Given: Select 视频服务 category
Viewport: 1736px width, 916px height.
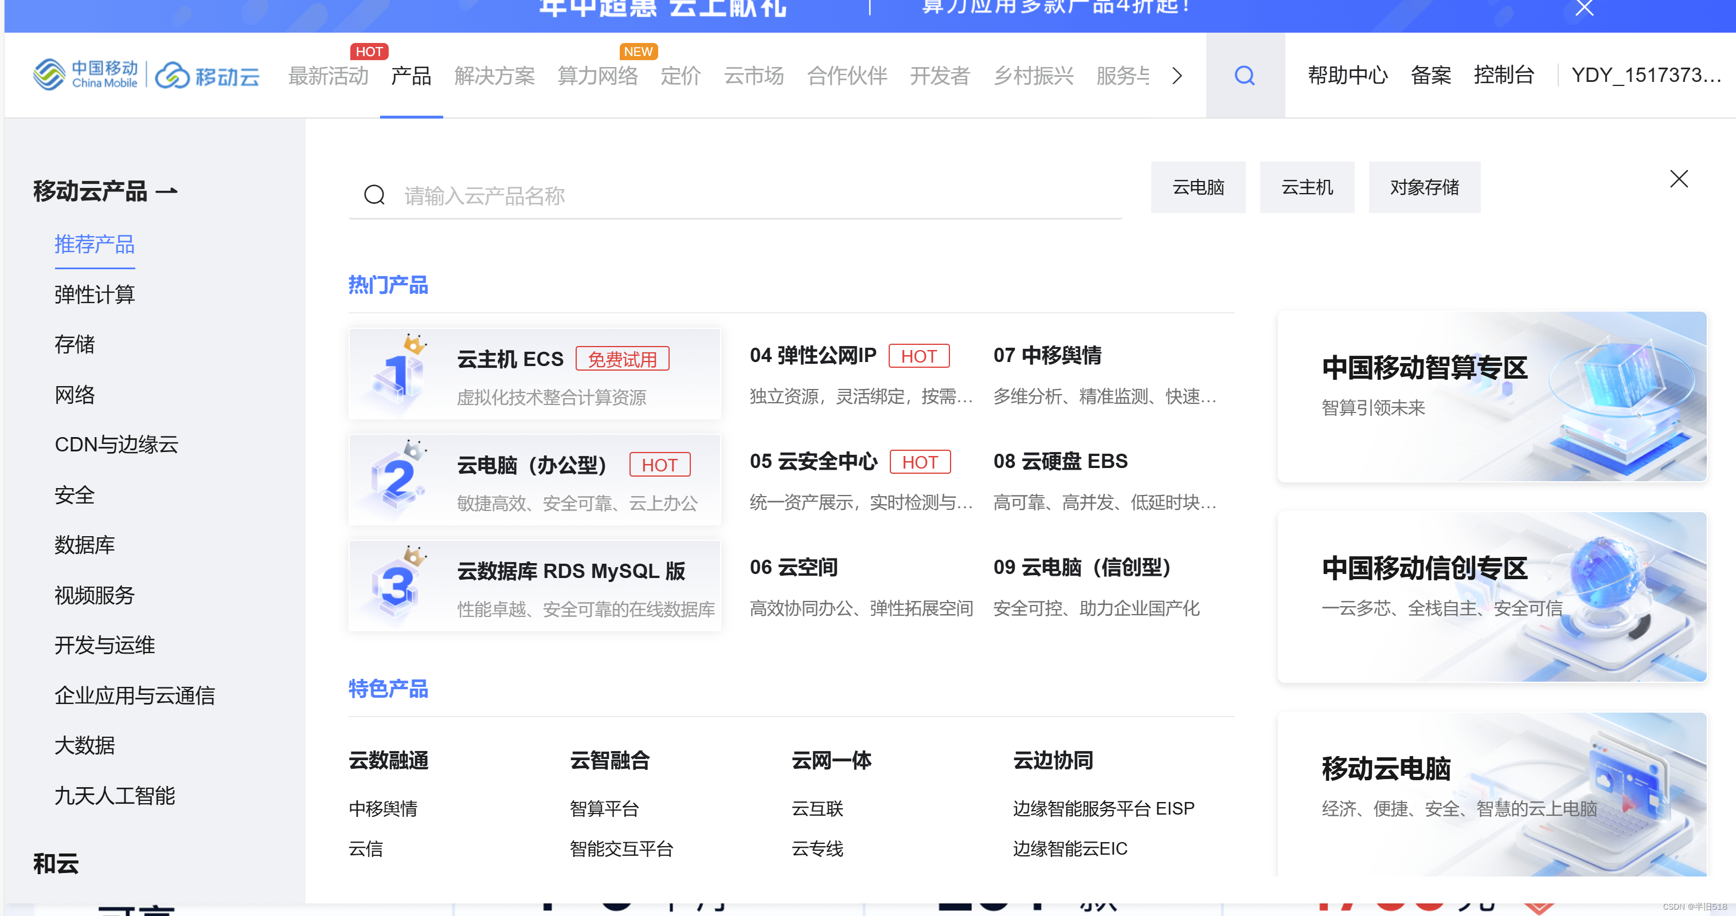Looking at the screenshot, I should (x=95, y=595).
